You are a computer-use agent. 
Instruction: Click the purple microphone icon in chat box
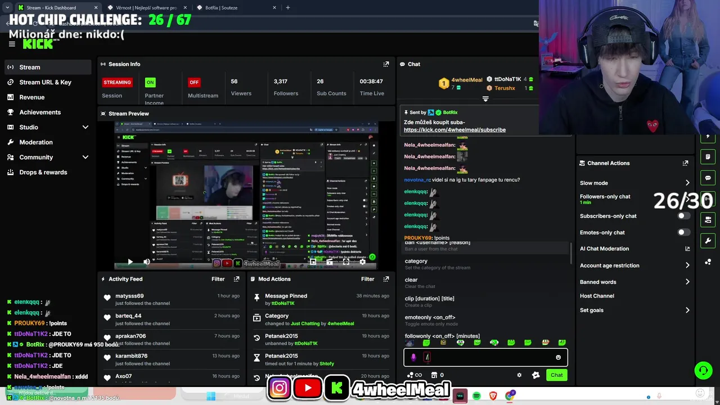click(413, 357)
